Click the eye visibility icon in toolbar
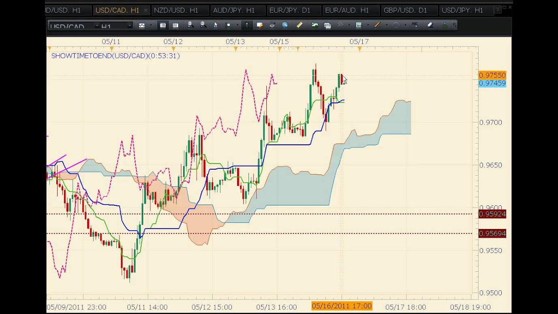The width and height of the screenshot is (558, 314). (x=272, y=25)
